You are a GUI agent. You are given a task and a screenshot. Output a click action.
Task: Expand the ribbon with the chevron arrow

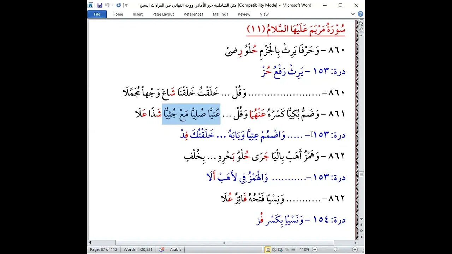tap(353, 14)
